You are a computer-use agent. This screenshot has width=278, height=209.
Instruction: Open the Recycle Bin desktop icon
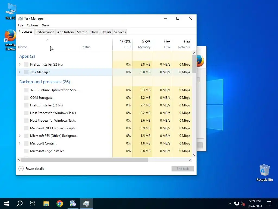coord(264,173)
